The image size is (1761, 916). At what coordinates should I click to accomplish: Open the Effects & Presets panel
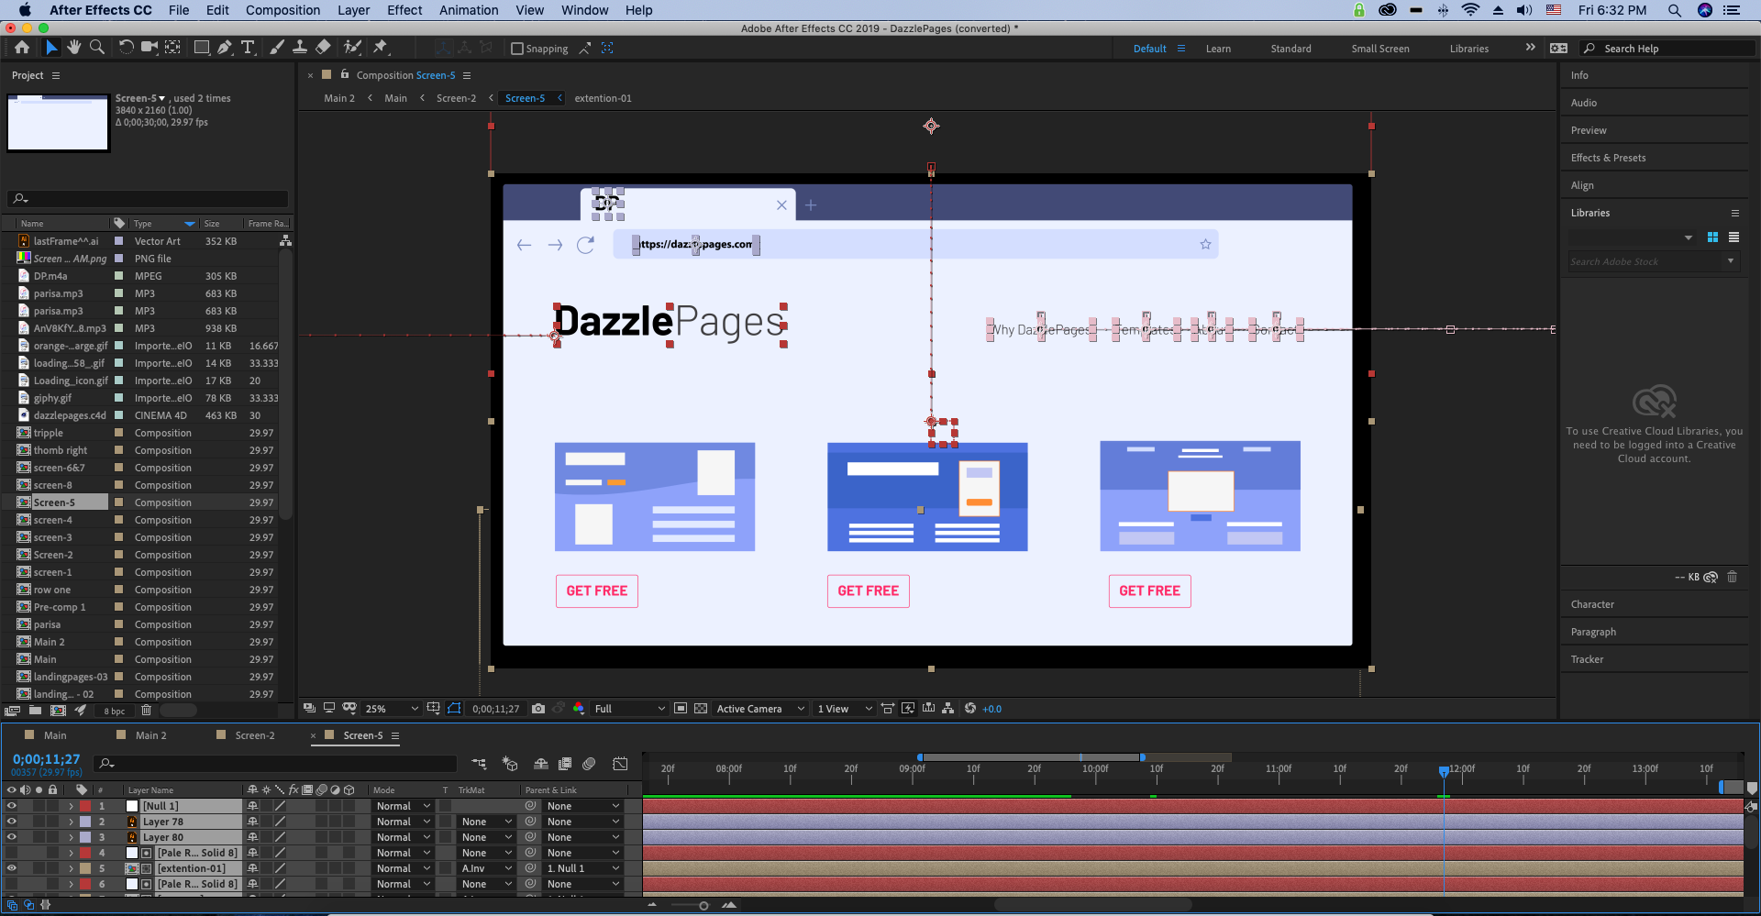click(1608, 158)
